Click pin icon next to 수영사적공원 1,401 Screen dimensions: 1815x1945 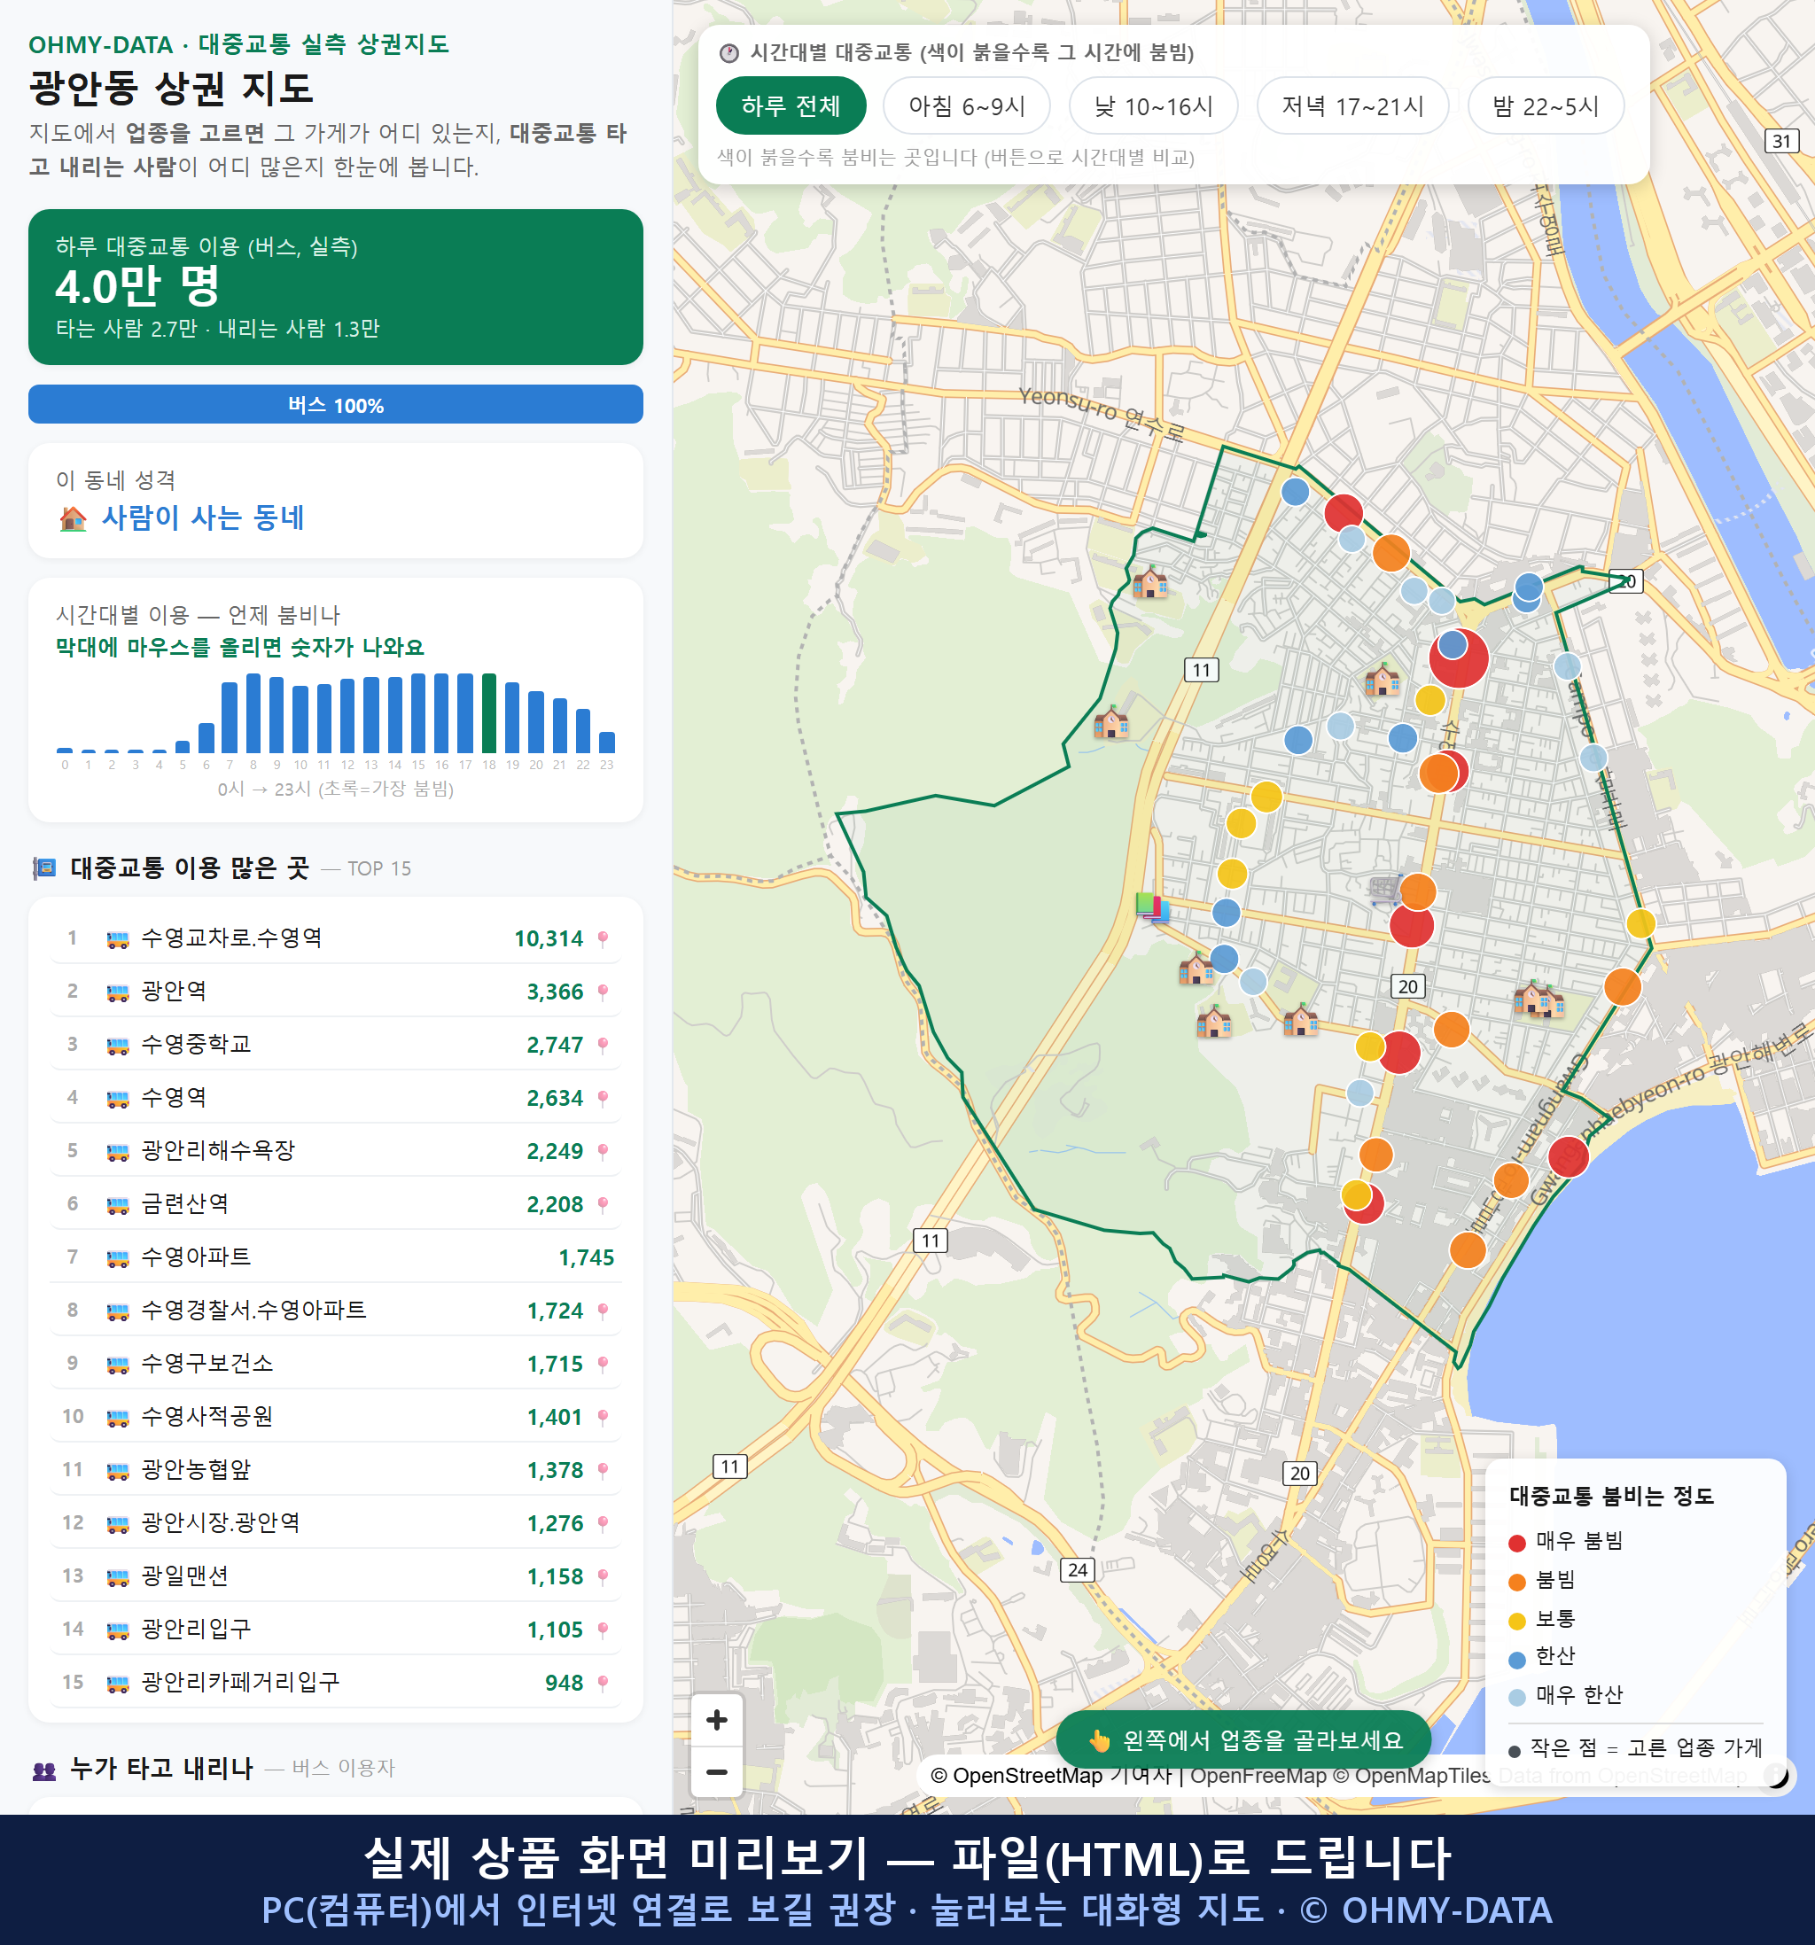pyautogui.click(x=603, y=1417)
